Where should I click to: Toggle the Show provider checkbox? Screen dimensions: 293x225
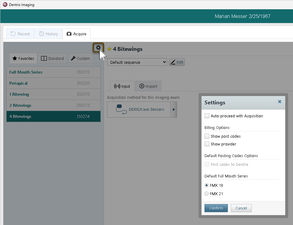pyautogui.click(x=207, y=144)
